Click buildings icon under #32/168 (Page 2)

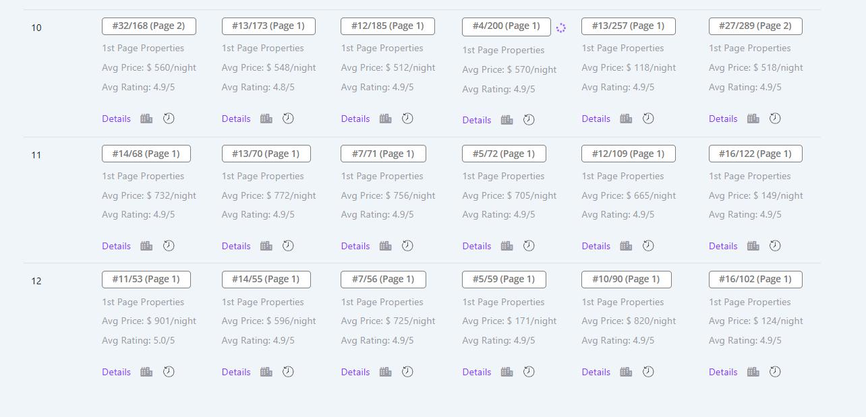(x=146, y=119)
